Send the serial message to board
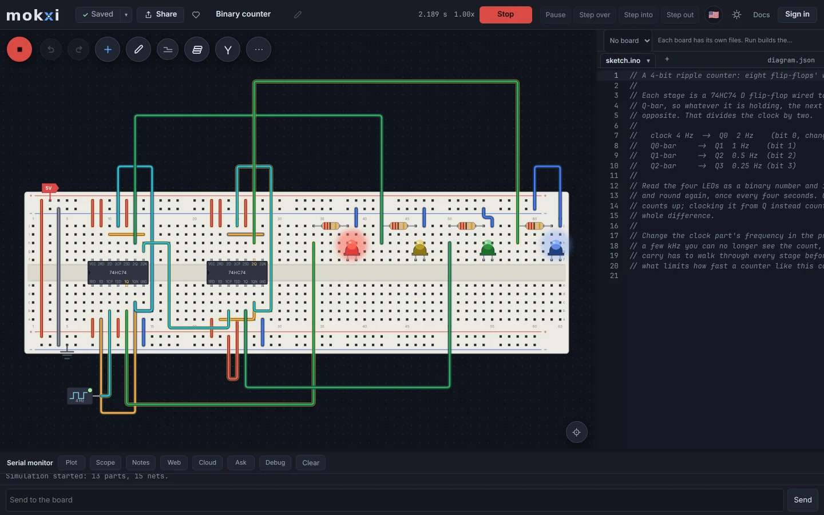The height and width of the screenshot is (515, 824). coord(803,500)
